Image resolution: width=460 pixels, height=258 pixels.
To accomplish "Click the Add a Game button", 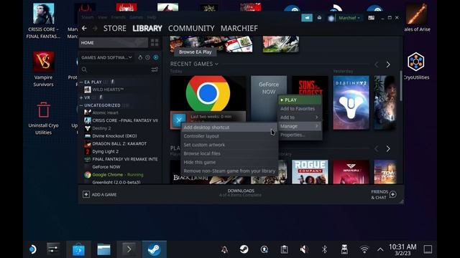I will [100, 194].
